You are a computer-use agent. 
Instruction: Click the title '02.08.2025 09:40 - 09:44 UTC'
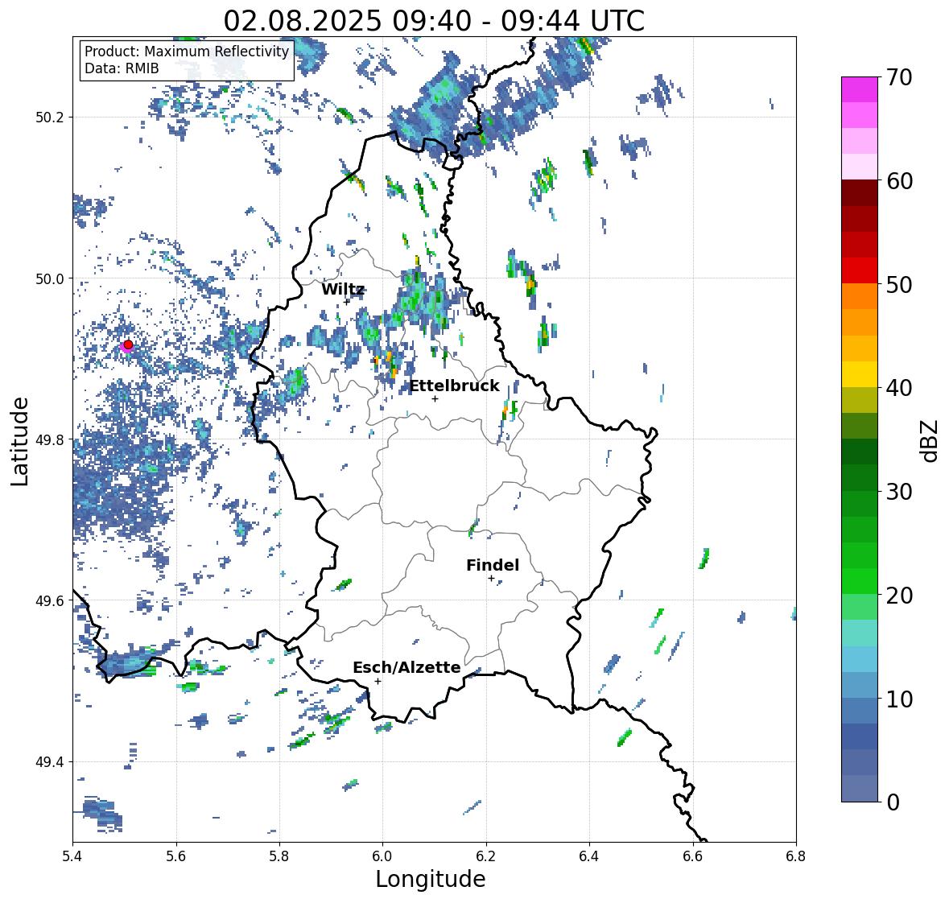tap(434, 21)
